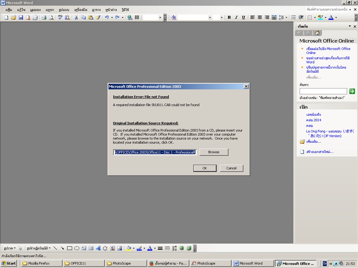
Task: Click the Copy icon in toolbar
Action: tap(84, 17)
